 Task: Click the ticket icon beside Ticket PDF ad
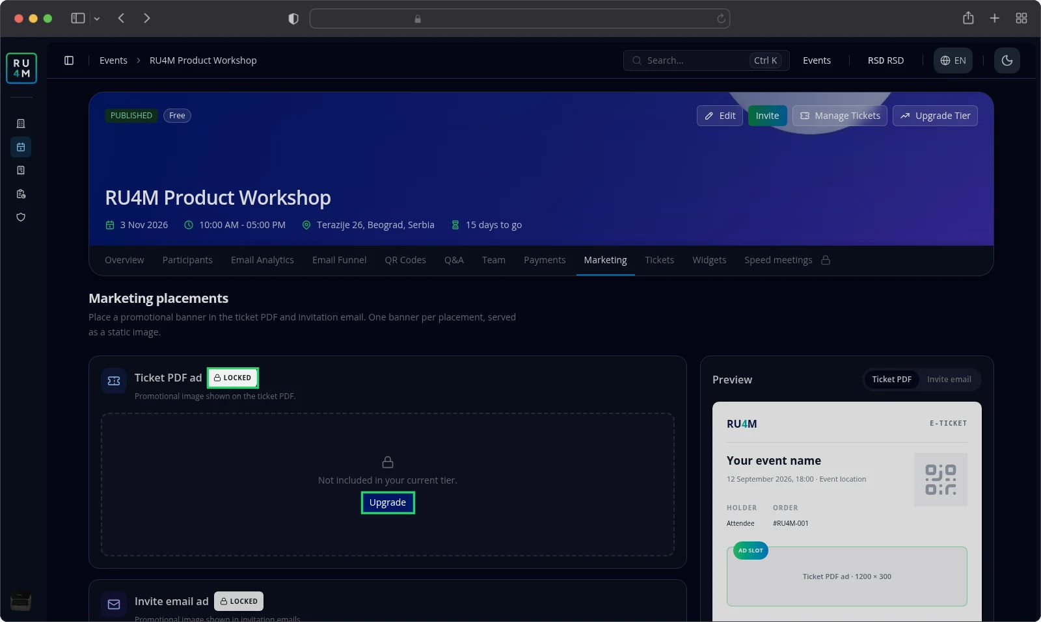click(114, 381)
